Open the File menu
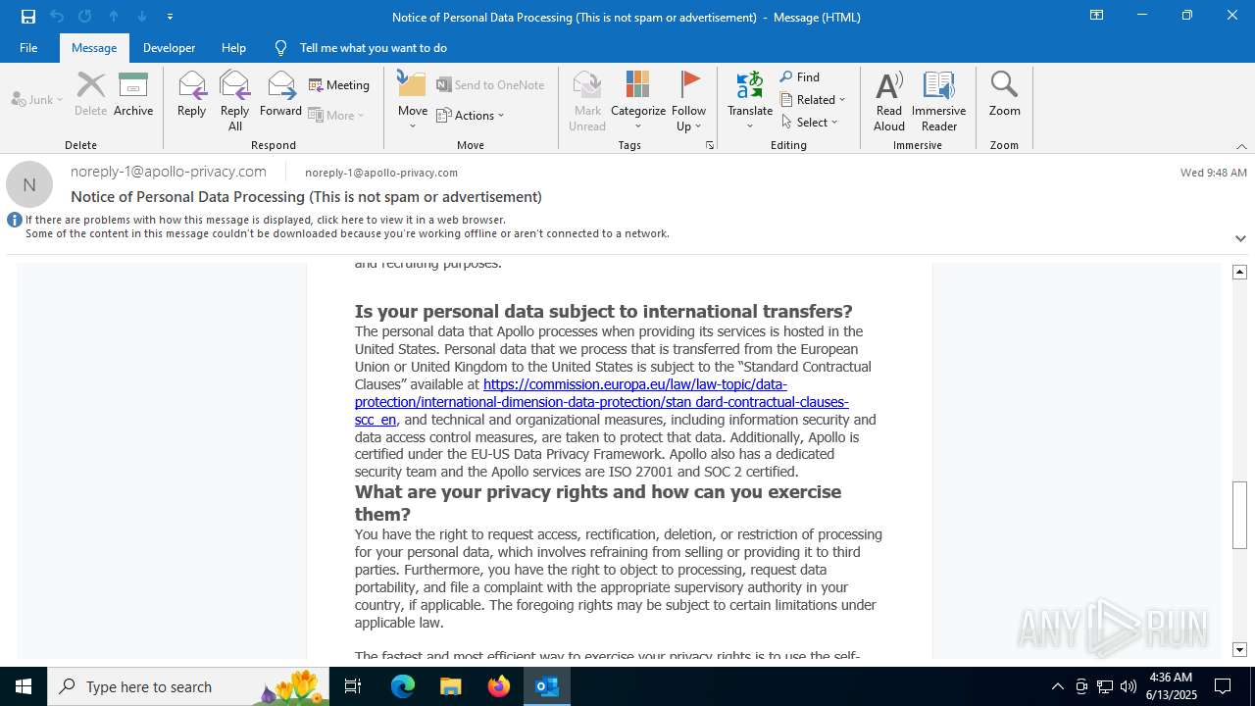This screenshot has width=1255, height=706. pos(28,48)
